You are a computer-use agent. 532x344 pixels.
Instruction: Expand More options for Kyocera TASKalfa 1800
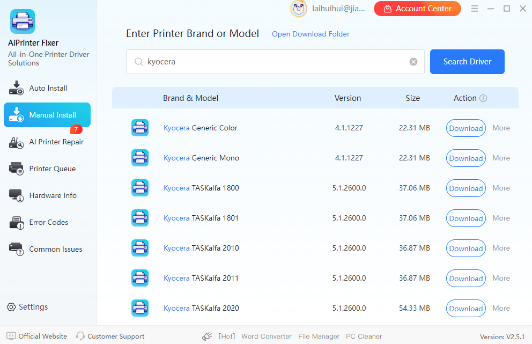[x=500, y=188]
